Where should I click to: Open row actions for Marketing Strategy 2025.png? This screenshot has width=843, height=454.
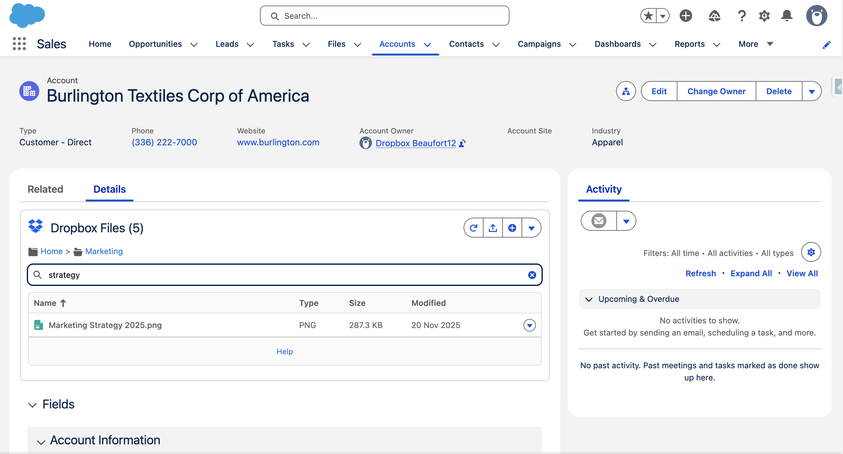click(529, 325)
